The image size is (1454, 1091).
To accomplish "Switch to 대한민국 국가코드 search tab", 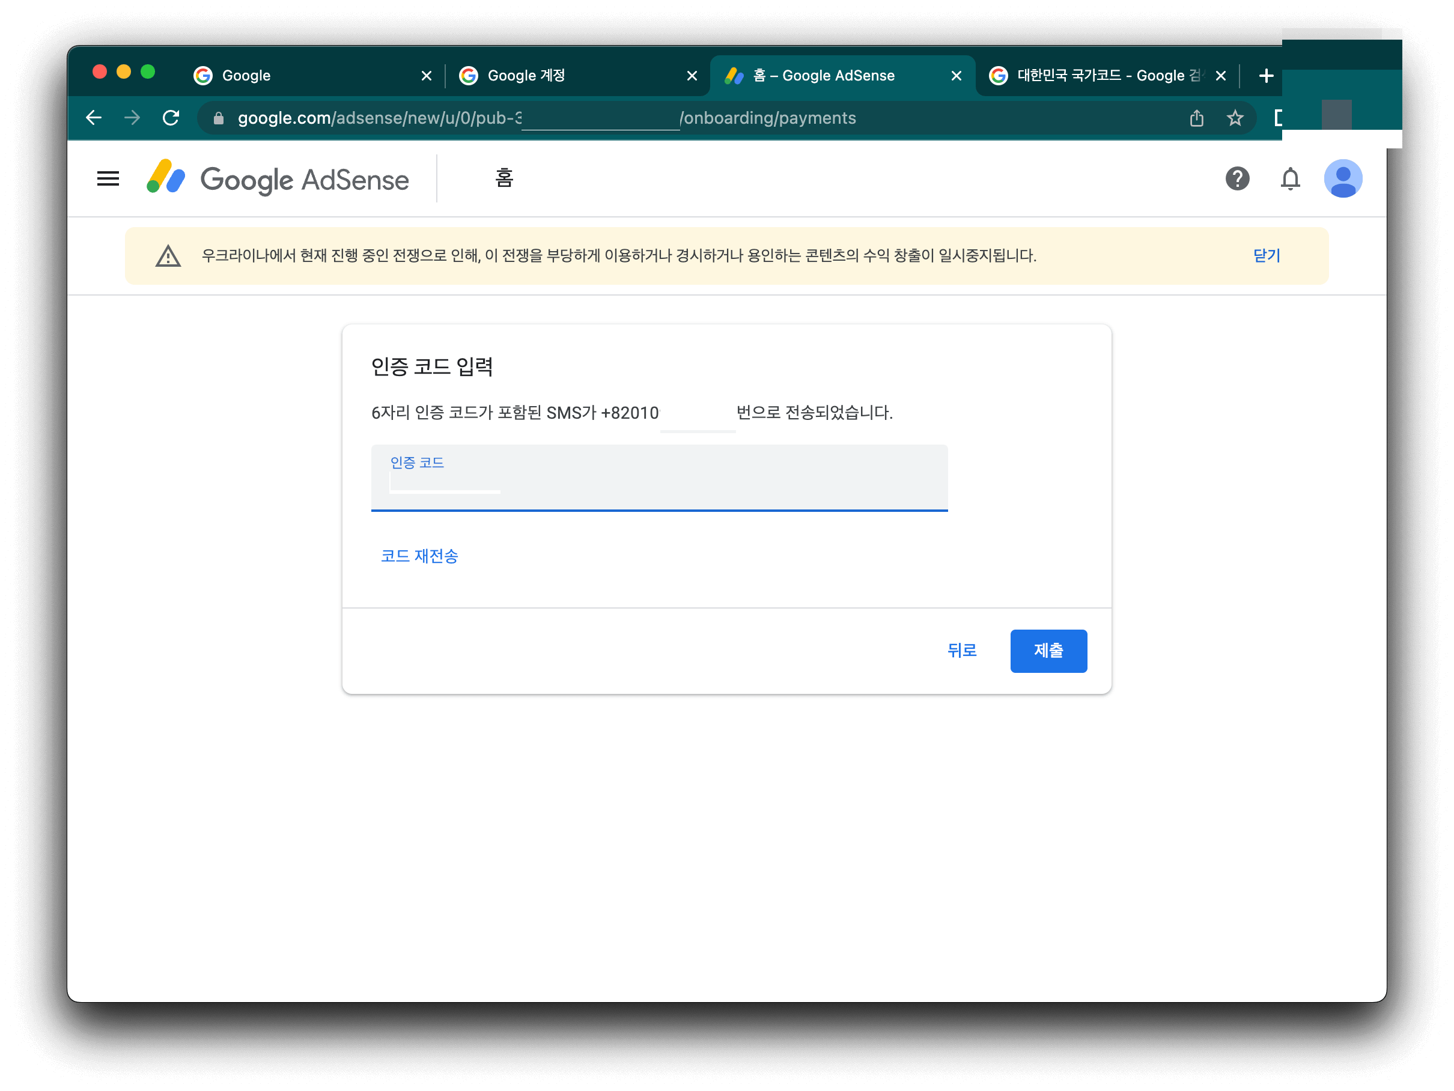I will click(x=1098, y=76).
